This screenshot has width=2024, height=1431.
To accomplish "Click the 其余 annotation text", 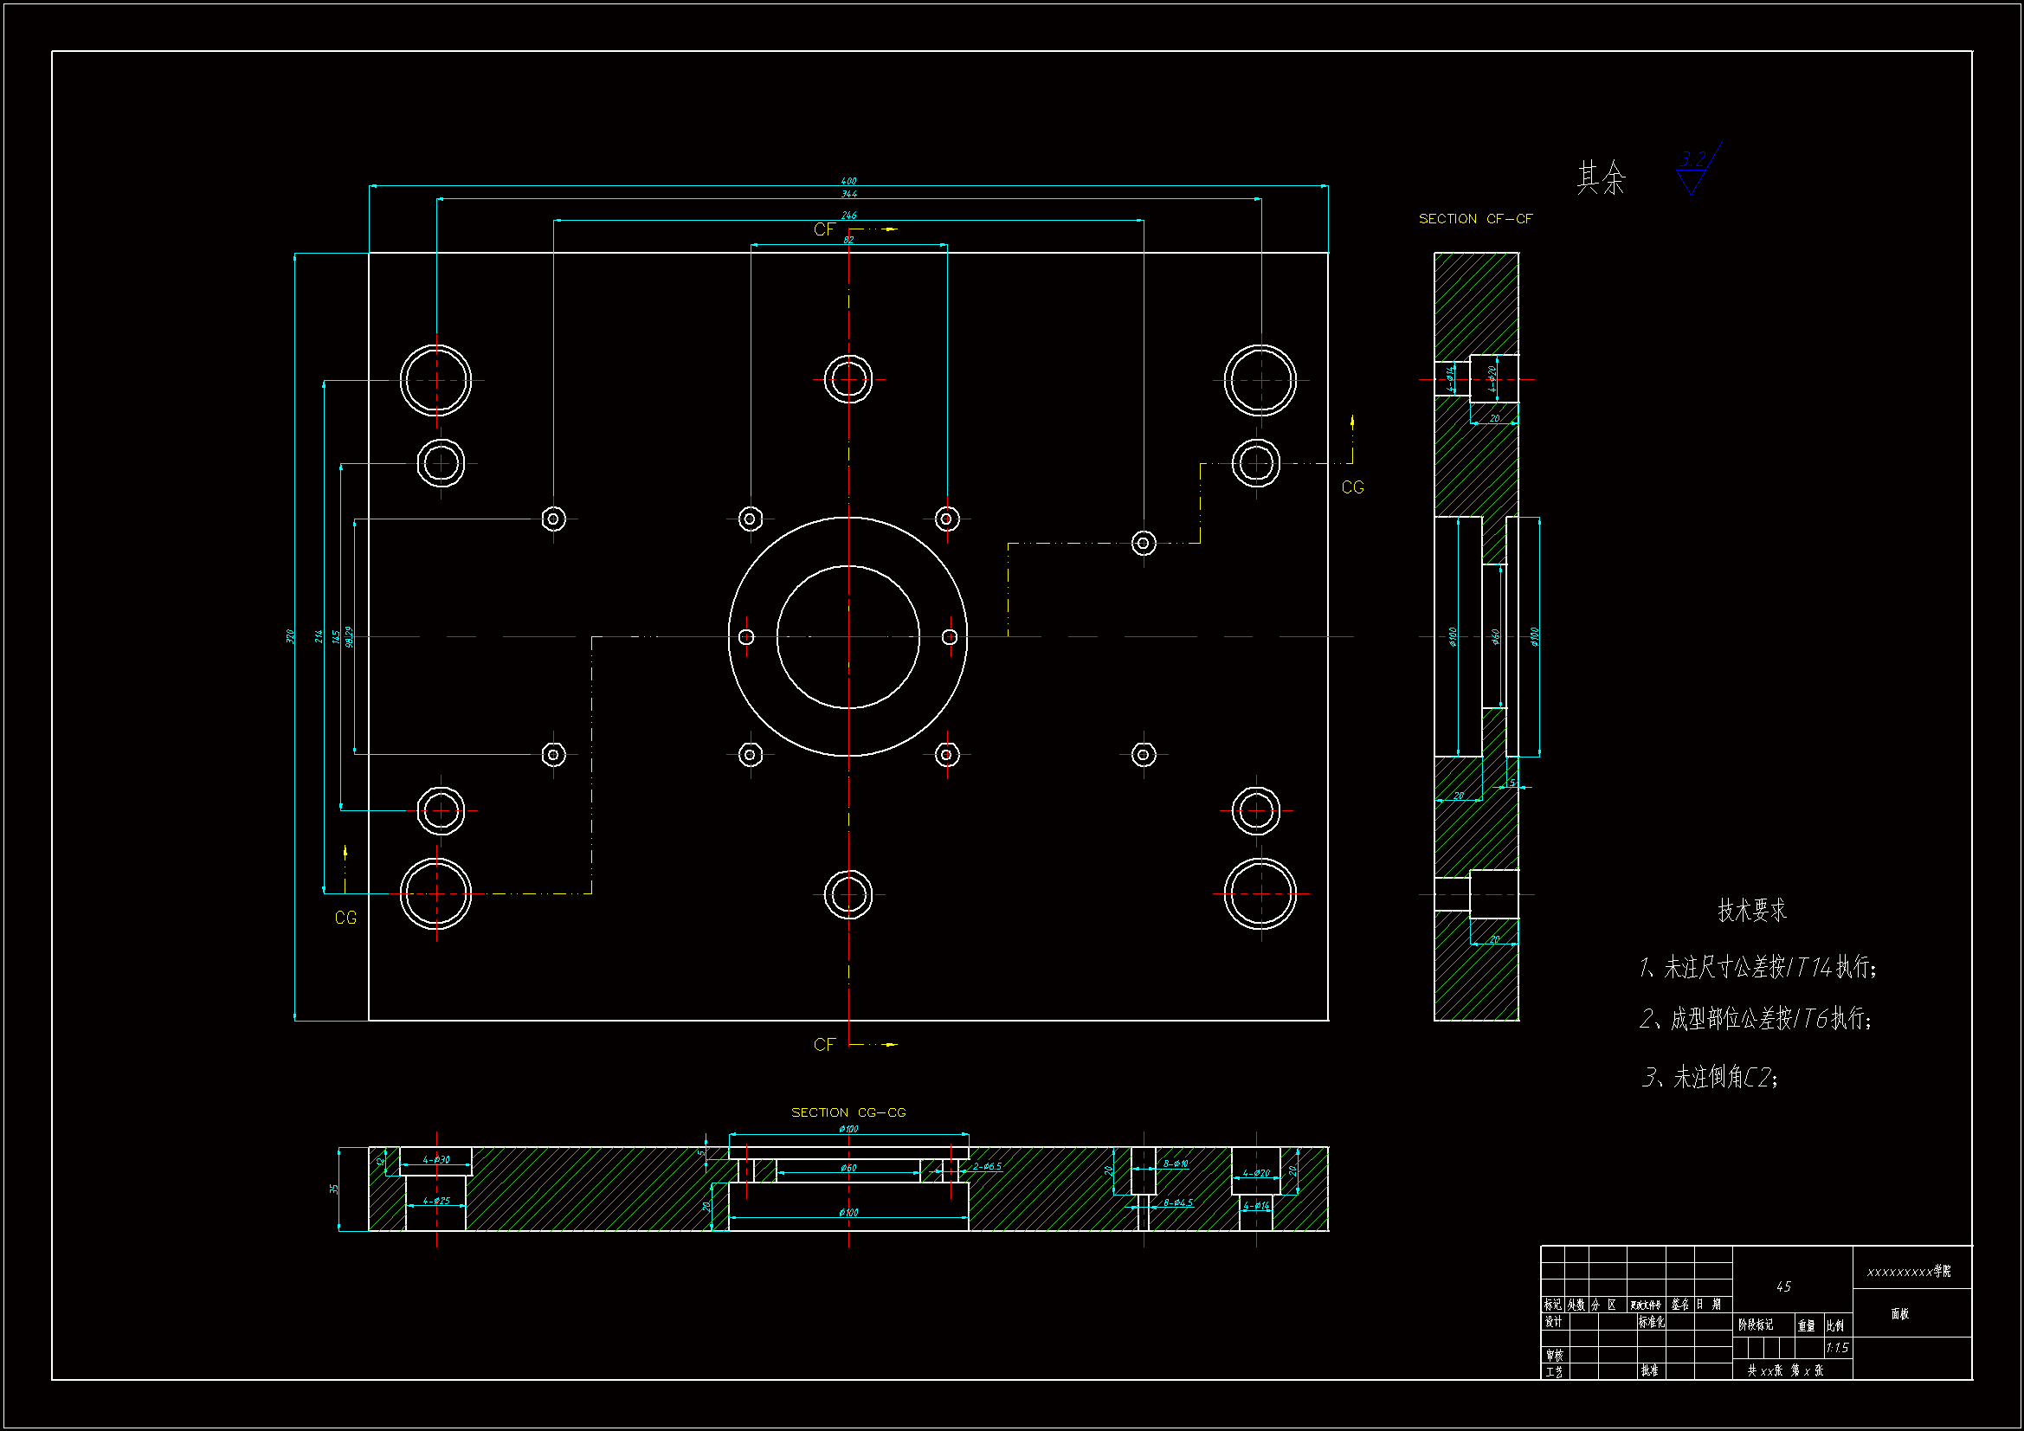I will 1601,178.
